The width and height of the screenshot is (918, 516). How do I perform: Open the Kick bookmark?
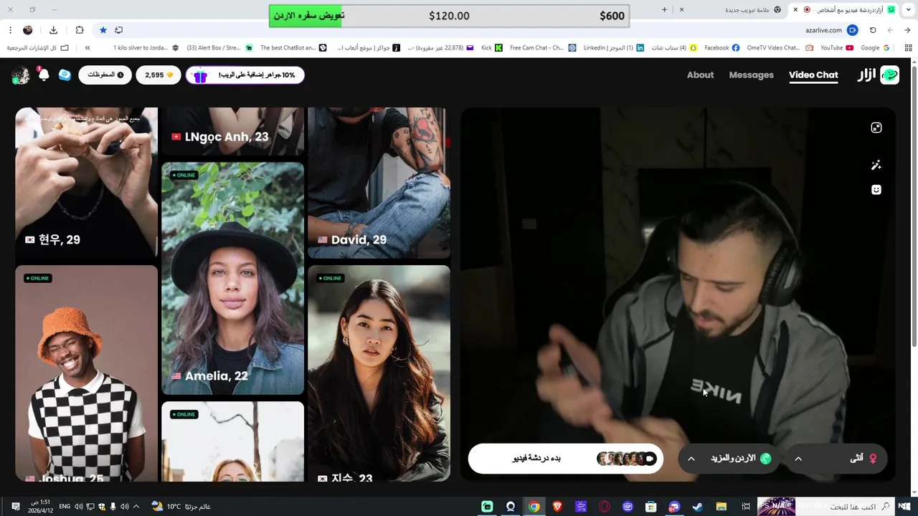[x=492, y=48]
